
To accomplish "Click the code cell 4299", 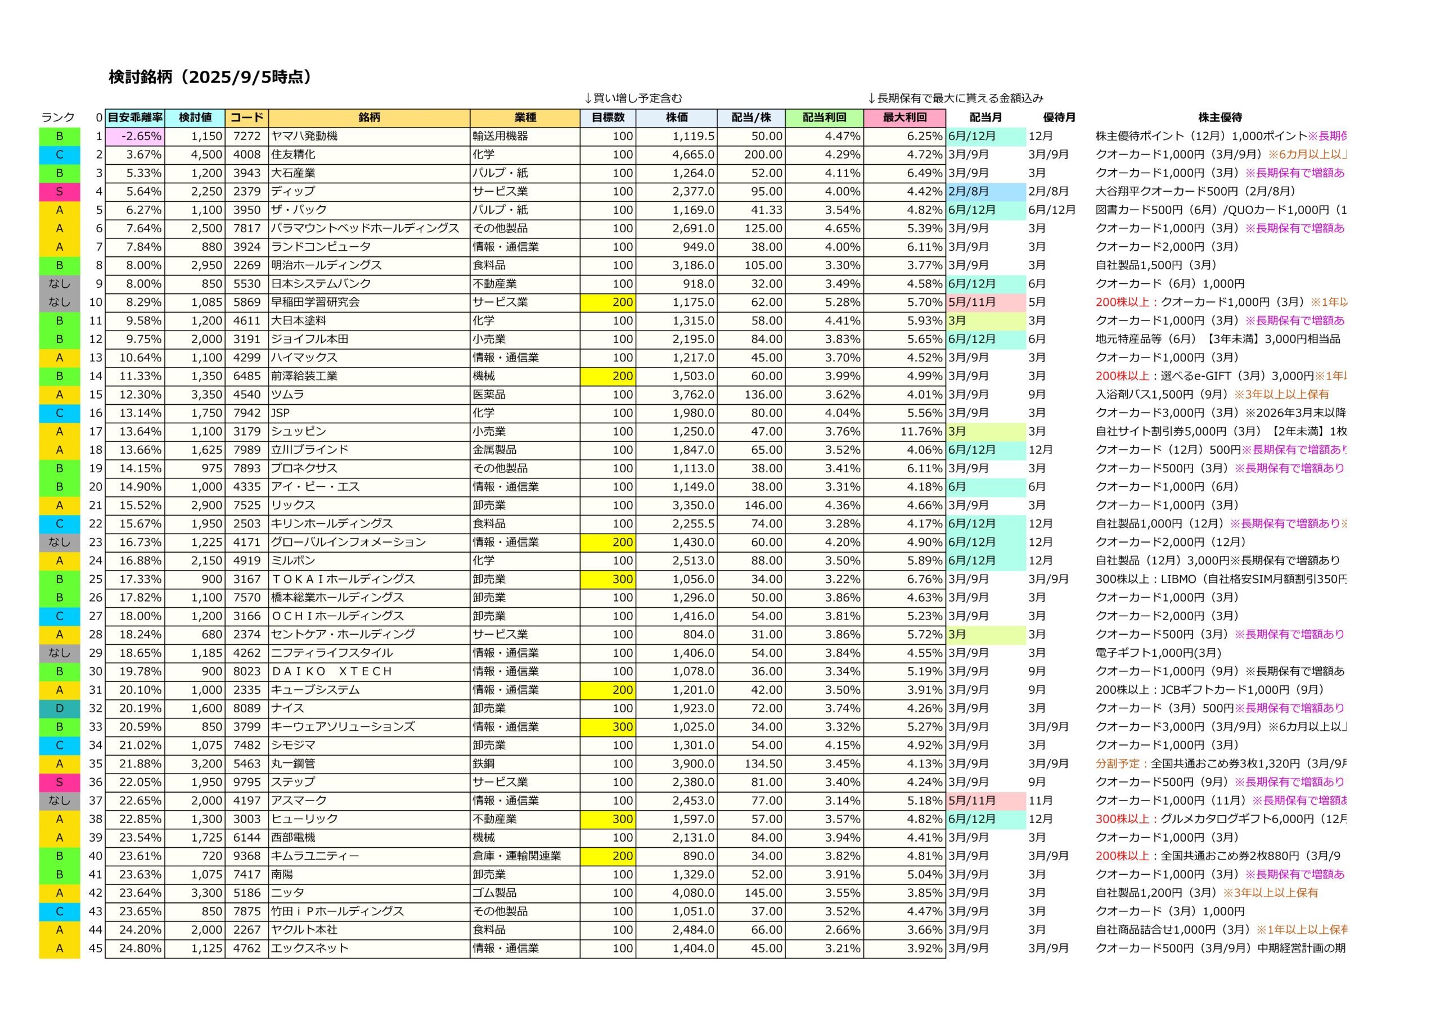I will click(x=246, y=358).
